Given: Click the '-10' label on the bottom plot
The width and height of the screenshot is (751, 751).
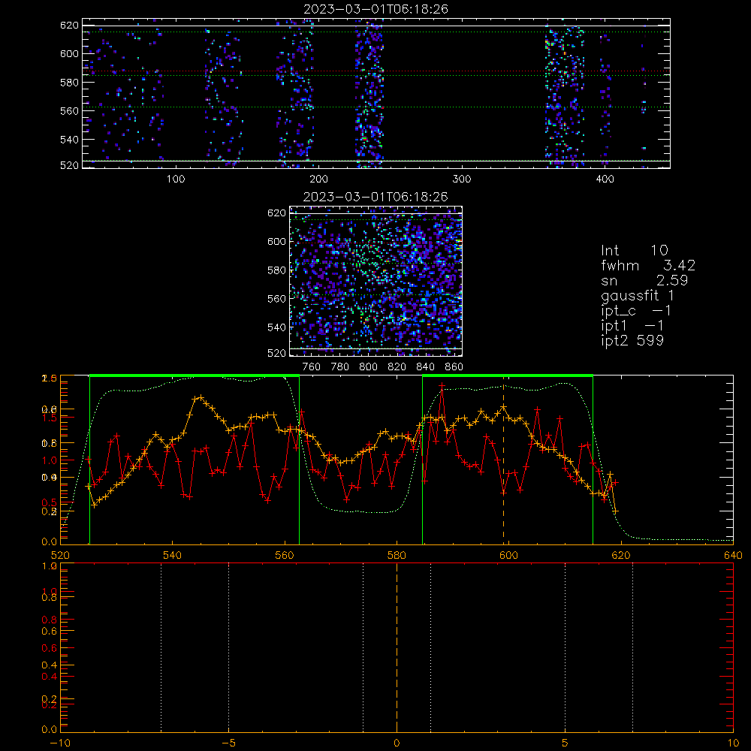Looking at the screenshot, I should 60,743.
